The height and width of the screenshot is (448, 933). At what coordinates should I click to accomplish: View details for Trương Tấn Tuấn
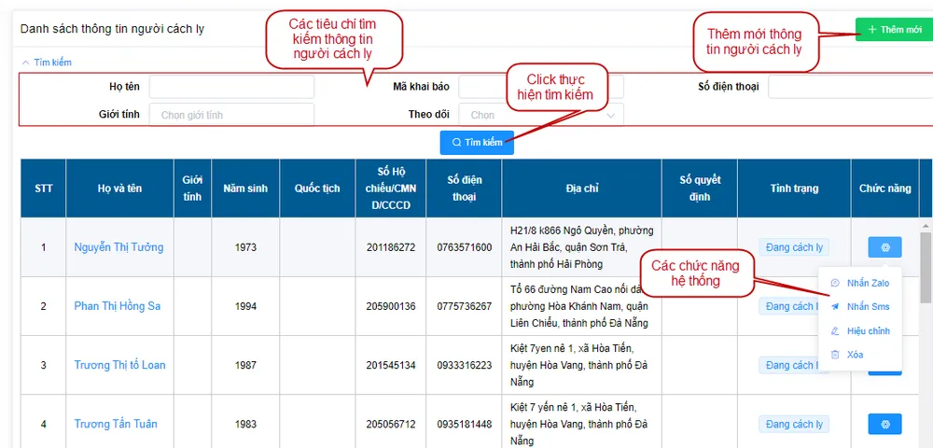point(116,424)
